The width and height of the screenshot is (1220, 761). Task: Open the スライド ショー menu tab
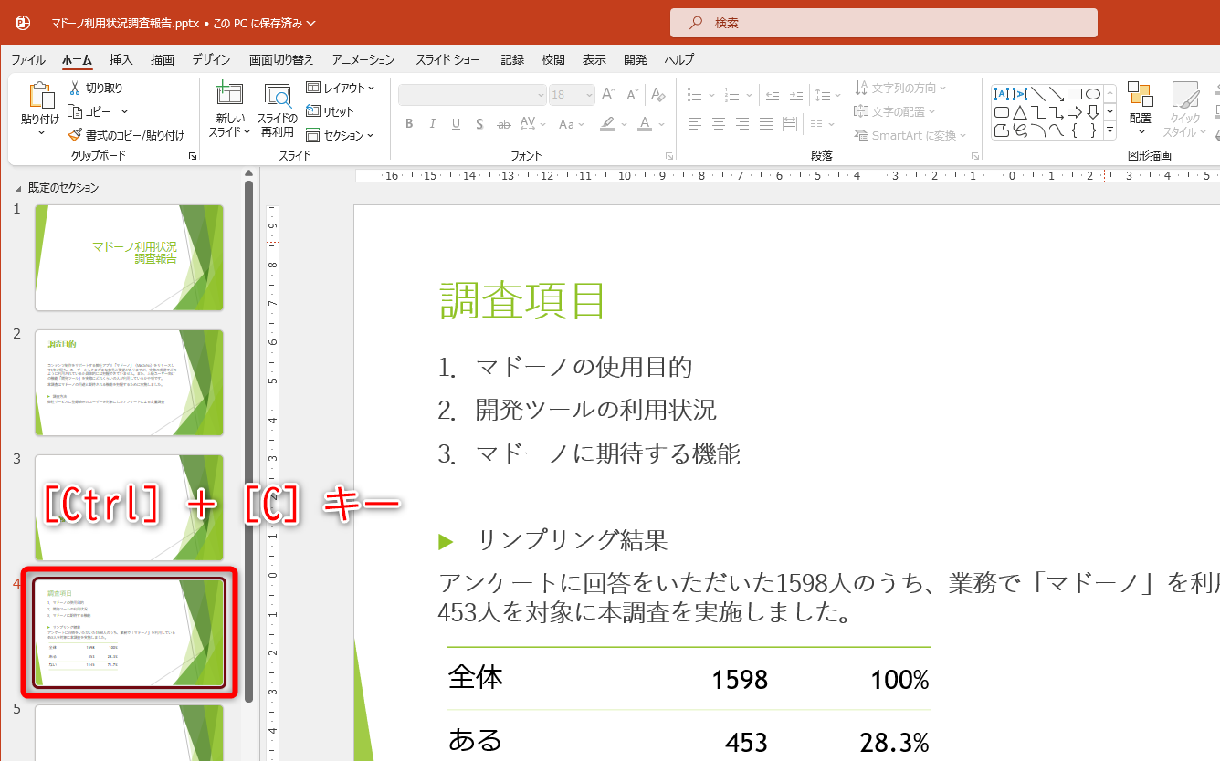[x=448, y=59]
